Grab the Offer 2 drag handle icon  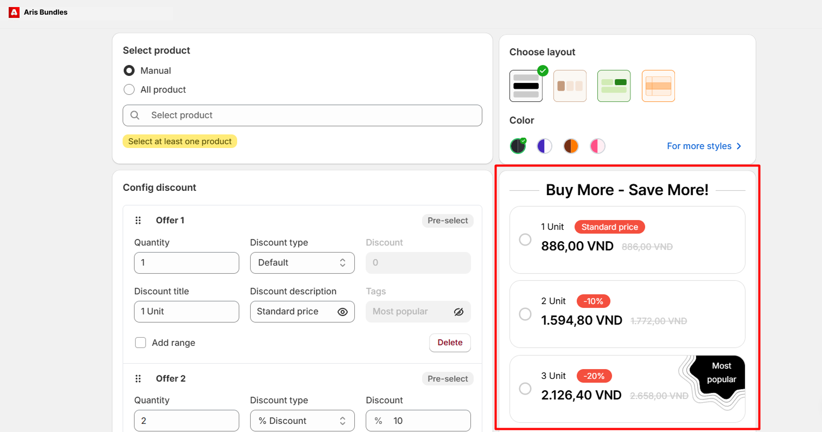point(138,378)
